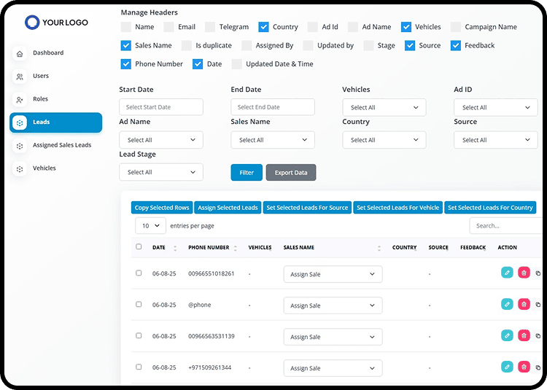
Task: Open the Assigned Sales Leads menu item
Action: click(x=62, y=145)
